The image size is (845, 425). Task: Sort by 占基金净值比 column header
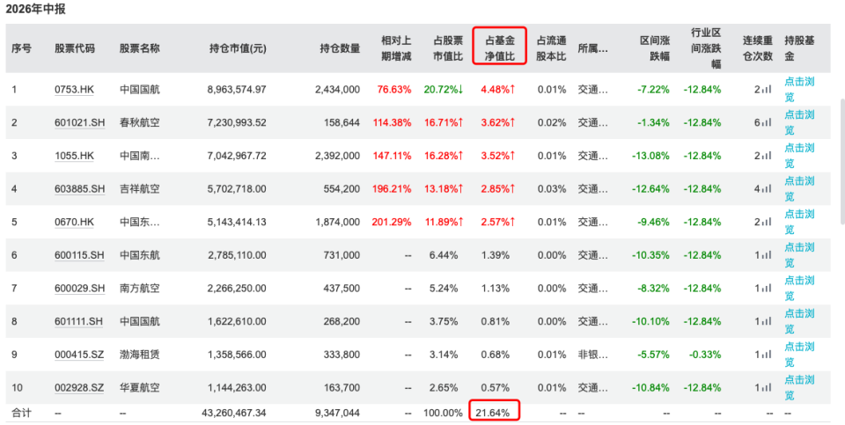click(x=499, y=48)
